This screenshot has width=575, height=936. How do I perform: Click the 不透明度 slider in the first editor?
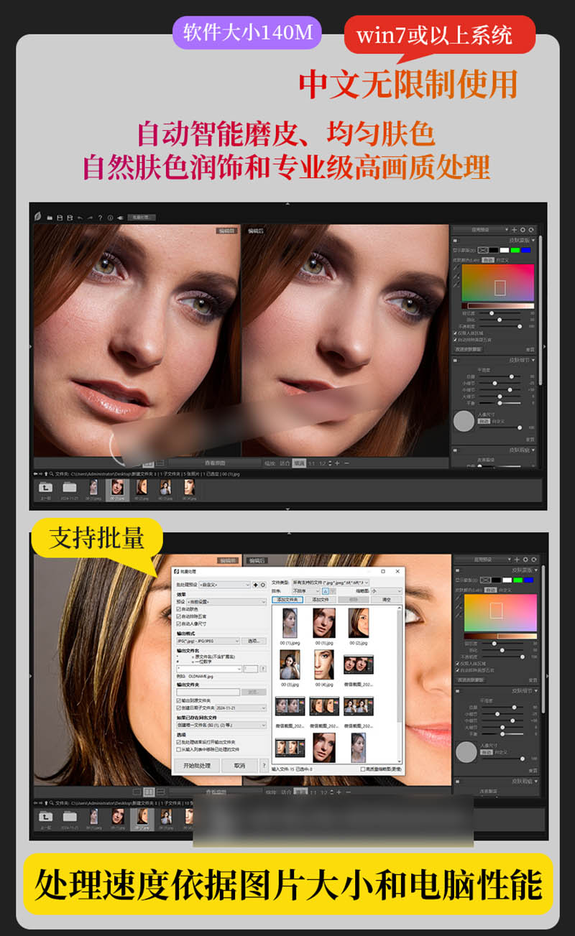500,326
